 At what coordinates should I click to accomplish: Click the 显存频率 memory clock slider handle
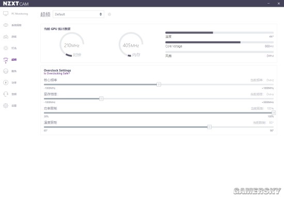click(x=101, y=98)
